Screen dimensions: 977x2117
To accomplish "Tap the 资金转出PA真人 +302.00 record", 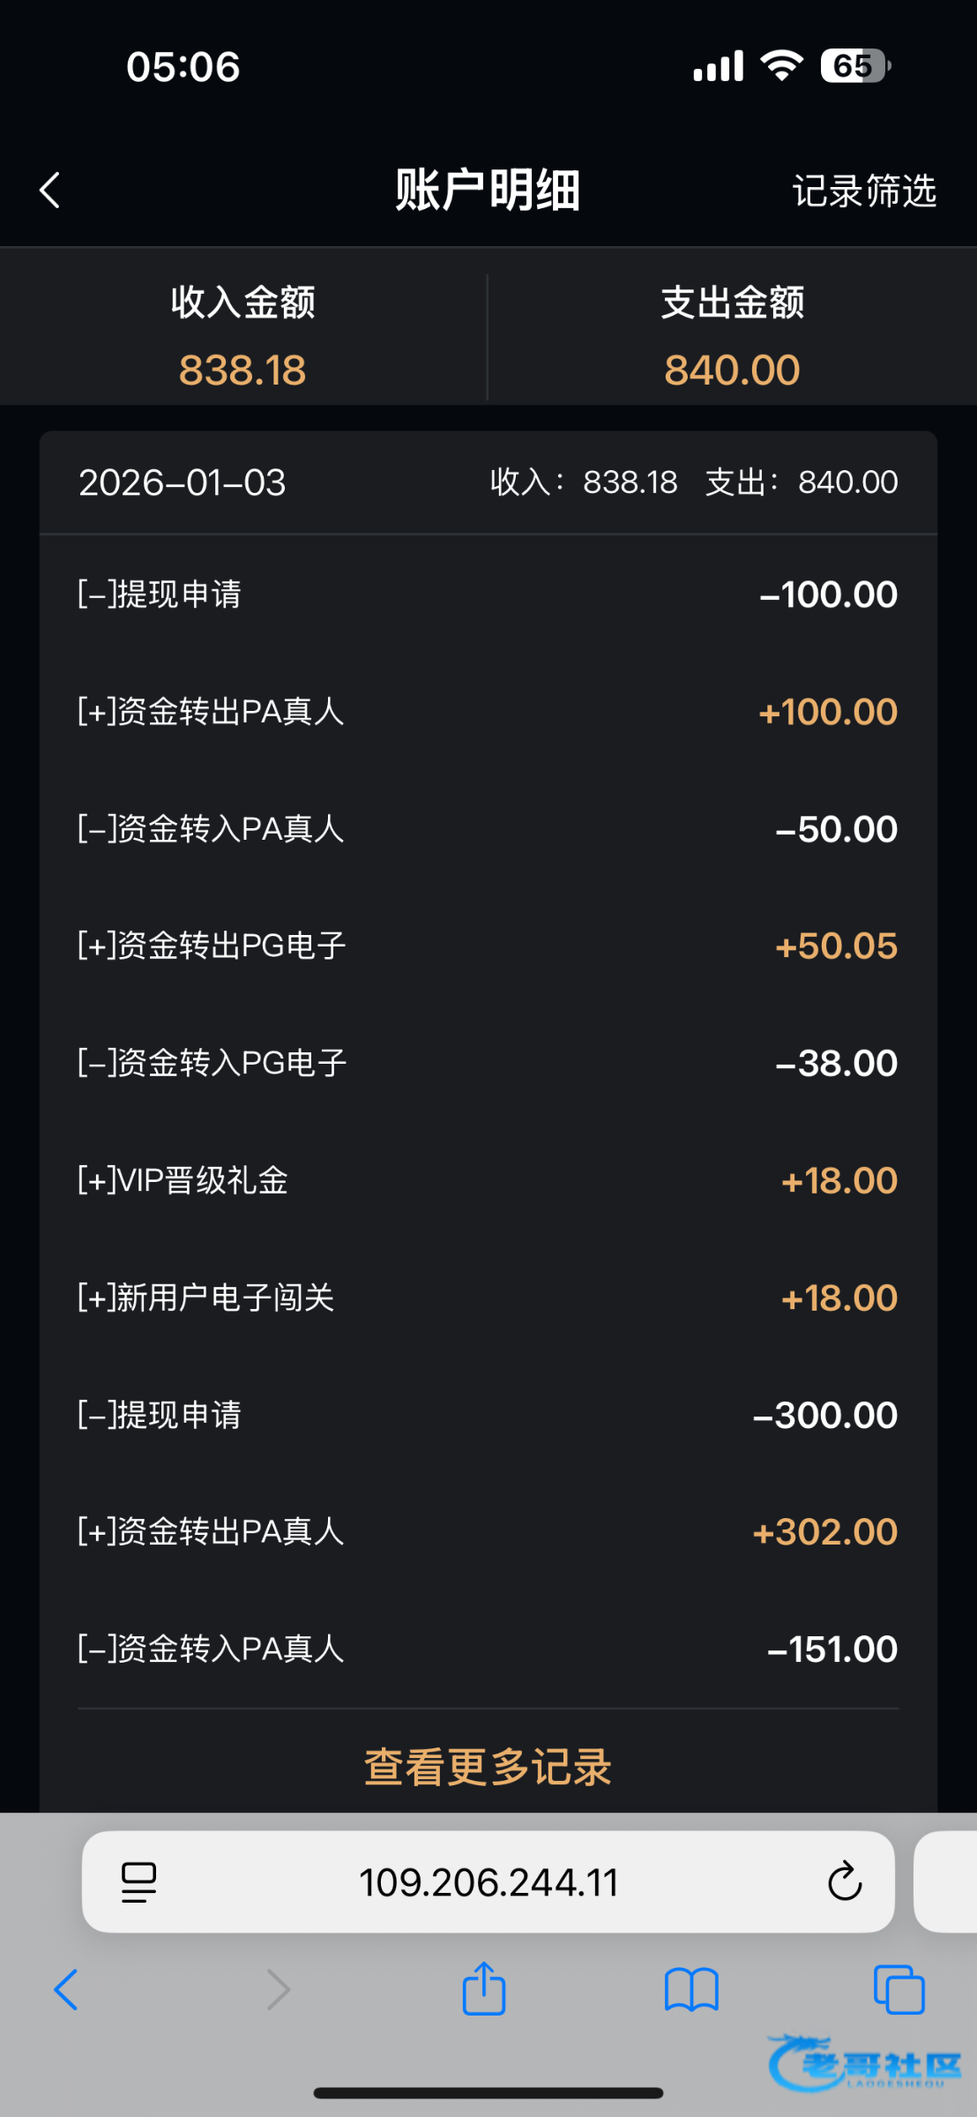I will click(x=488, y=1532).
